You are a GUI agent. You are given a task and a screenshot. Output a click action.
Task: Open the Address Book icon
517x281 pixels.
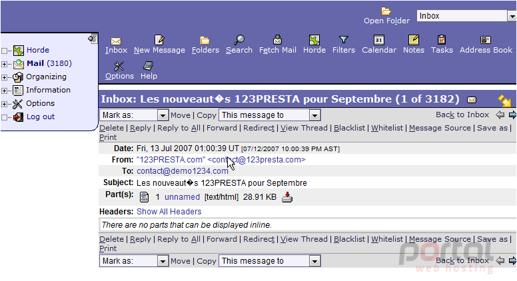tap(486, 40)
